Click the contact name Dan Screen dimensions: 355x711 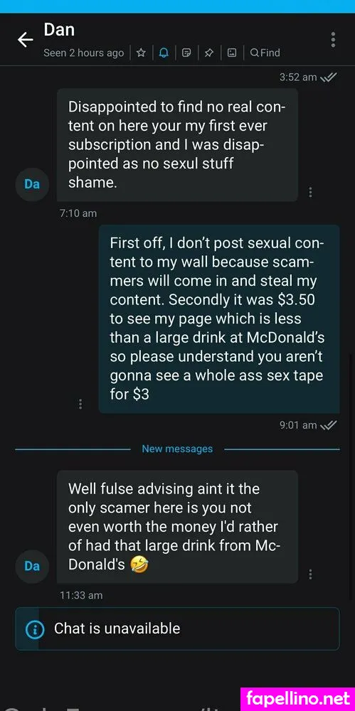click(59, 30)
